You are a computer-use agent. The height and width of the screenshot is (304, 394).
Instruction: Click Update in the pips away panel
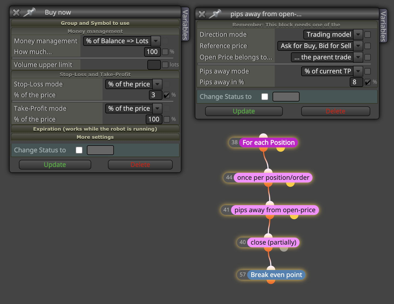point(244,111)
